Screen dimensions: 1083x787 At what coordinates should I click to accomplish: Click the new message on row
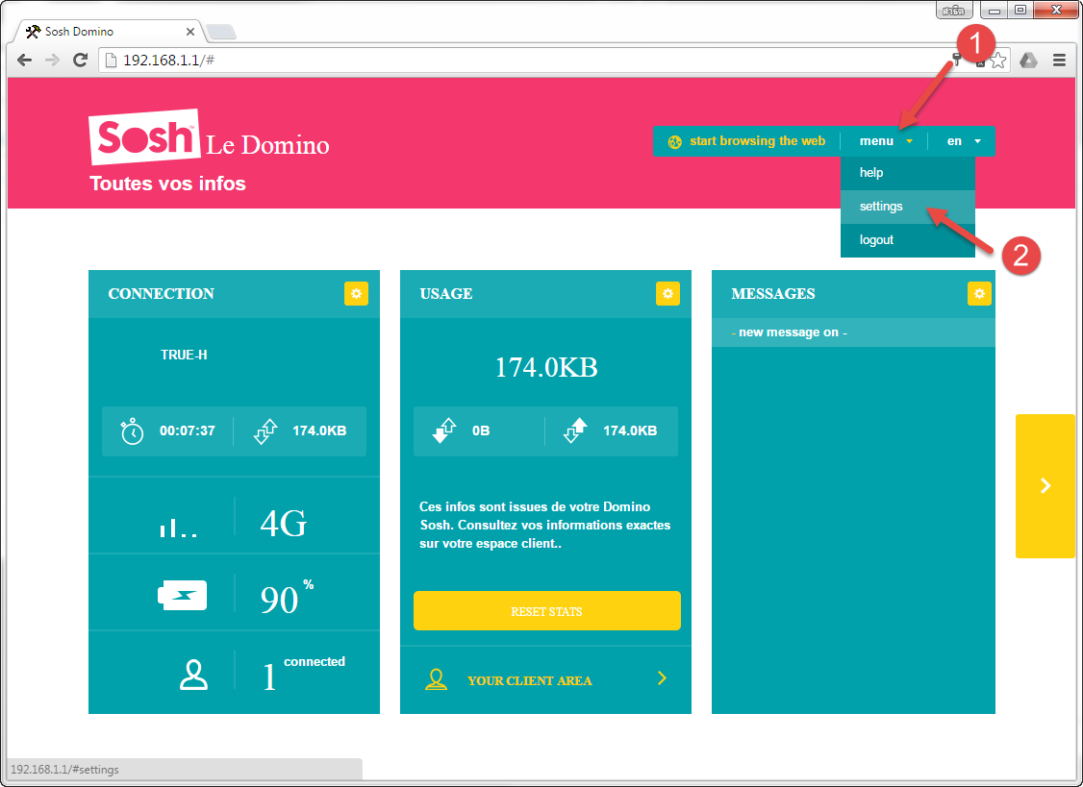click(853, 332)
